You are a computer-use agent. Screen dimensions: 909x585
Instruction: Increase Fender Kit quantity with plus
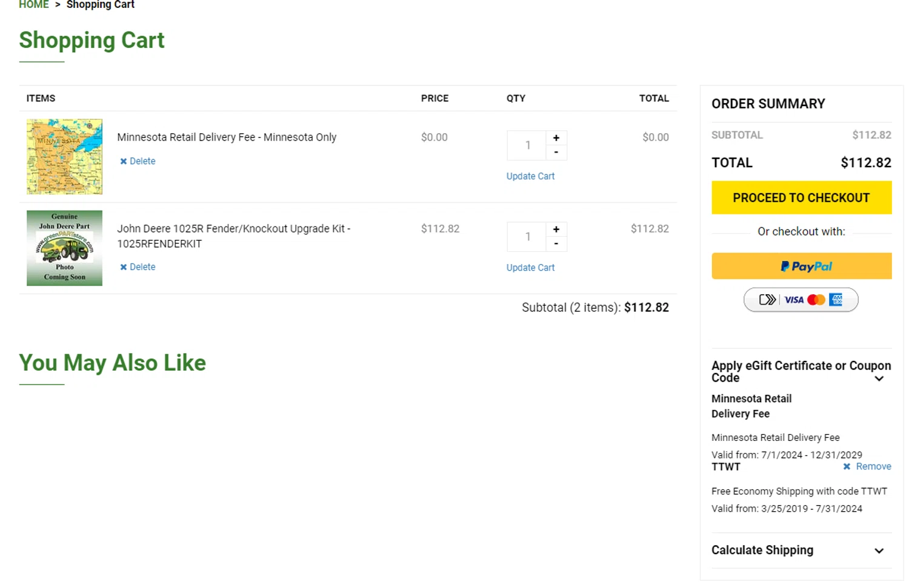556,230
